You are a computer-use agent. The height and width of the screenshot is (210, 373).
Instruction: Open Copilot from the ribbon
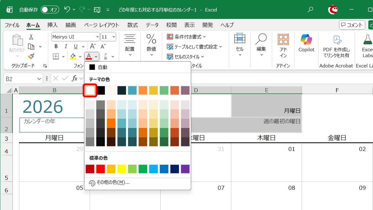point(306,43)
